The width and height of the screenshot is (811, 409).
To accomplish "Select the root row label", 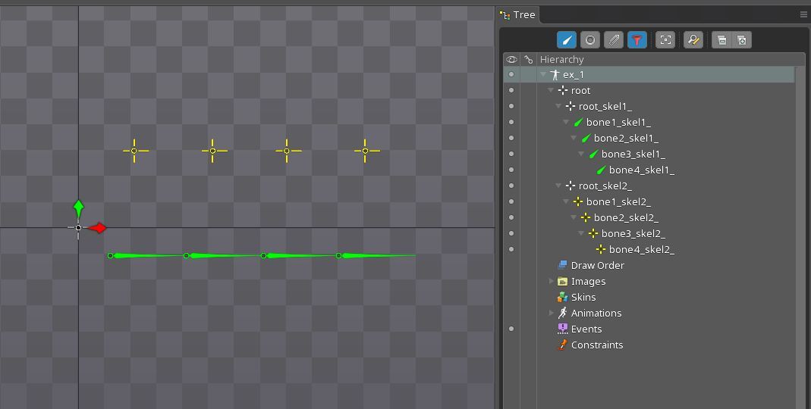I will (580, 91).
